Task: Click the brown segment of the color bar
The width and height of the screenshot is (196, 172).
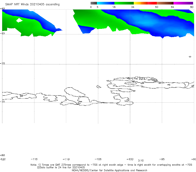Action: (165, 3)
